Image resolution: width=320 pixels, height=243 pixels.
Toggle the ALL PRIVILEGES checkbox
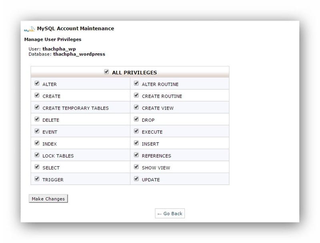pos(106,72)
